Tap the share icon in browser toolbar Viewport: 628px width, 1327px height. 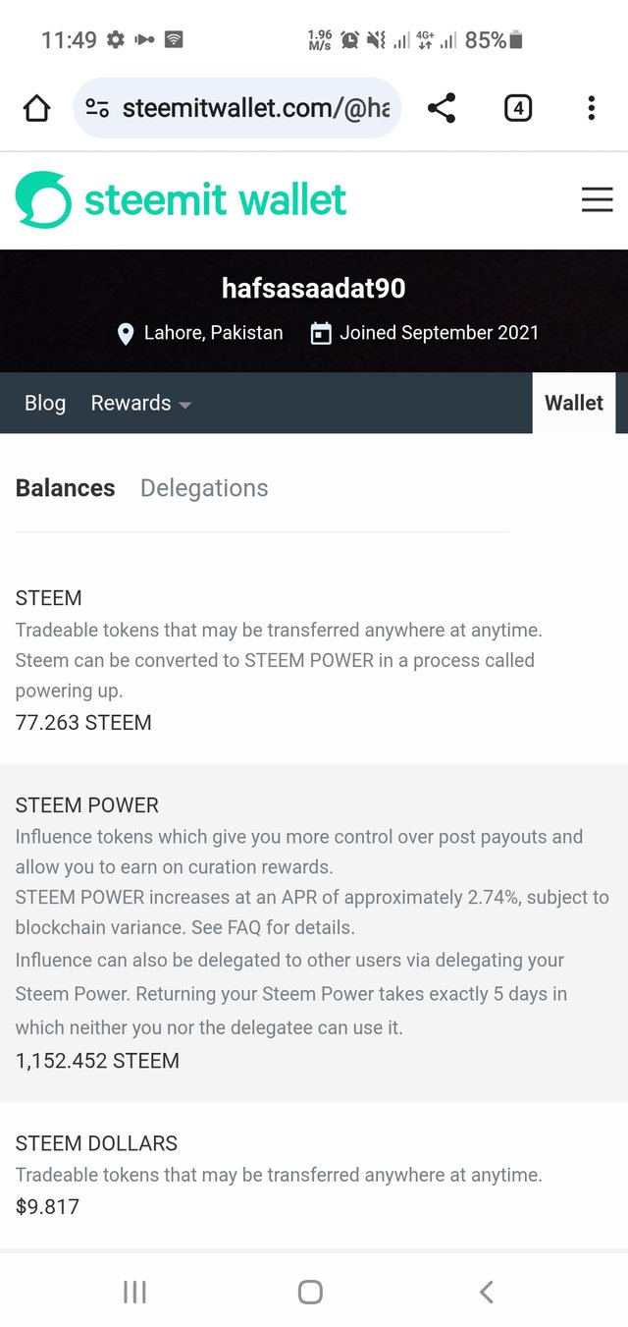(x=442, y=108)
